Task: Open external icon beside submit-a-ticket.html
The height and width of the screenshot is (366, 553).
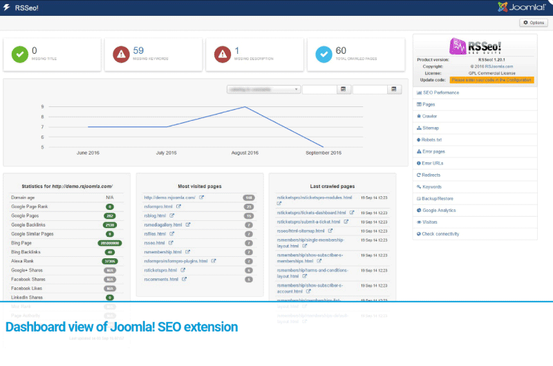Action: (346, 222)
